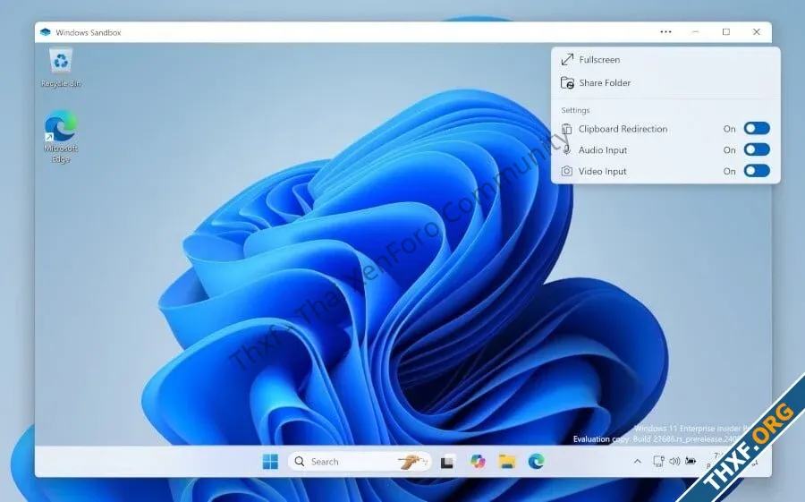Minimize the Windows Sandbox window
Screen dimensions: 805x502
point(695,32)
